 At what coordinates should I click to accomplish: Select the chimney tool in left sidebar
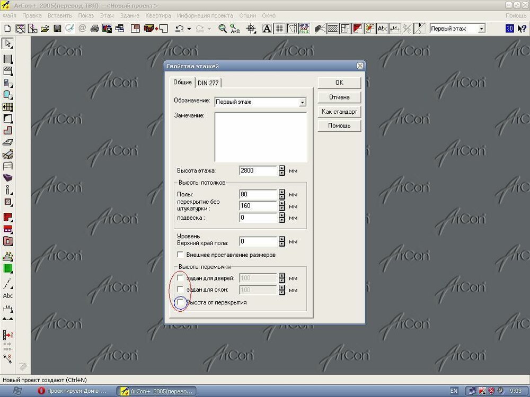(x=8, y=202)
